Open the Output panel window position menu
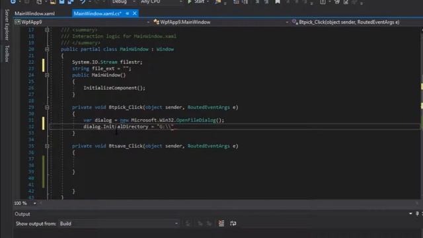423x238 pixels. pyautogui.click(x=410, y=214)
